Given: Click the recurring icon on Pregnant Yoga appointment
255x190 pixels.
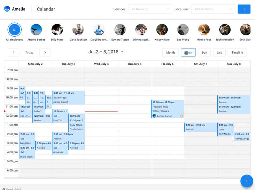Looking at the screenshot, I should pyautogui.click(x=181, y=116).
